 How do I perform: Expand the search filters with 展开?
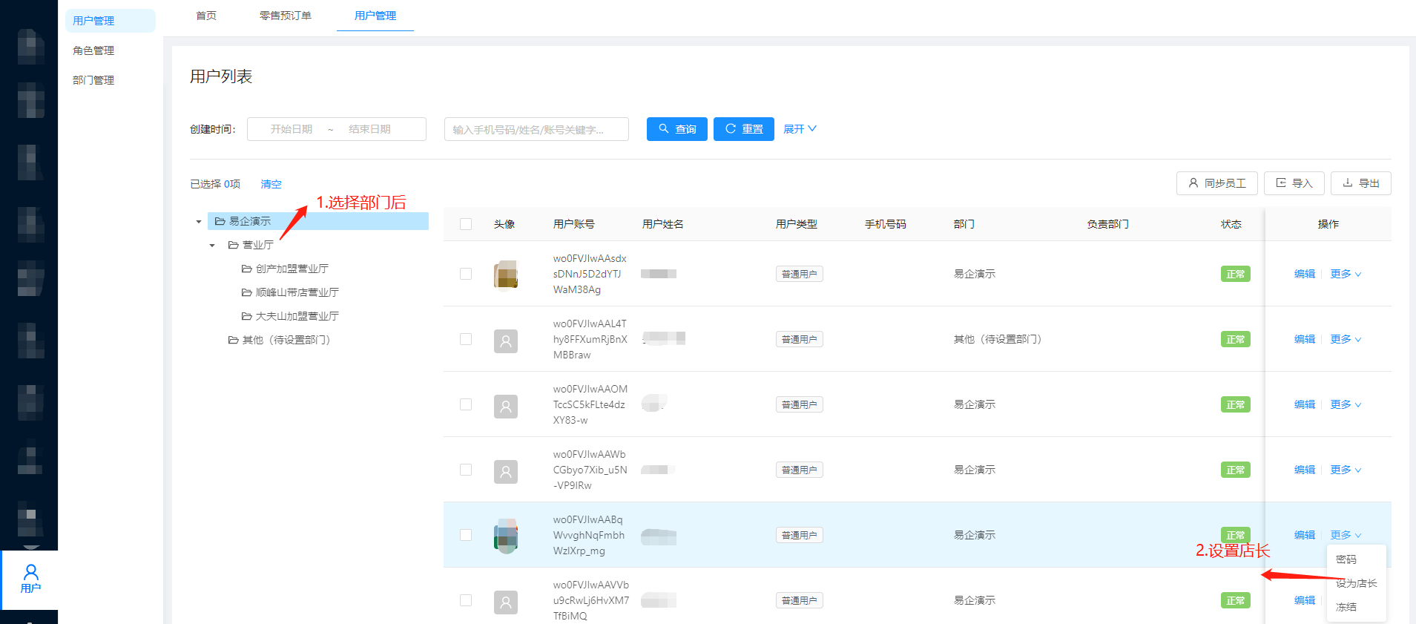[800, 129]
